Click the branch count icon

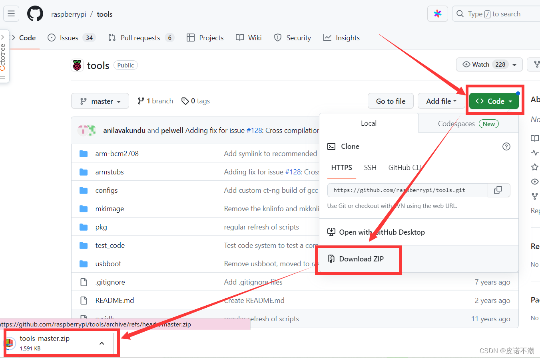coord(141,101)
